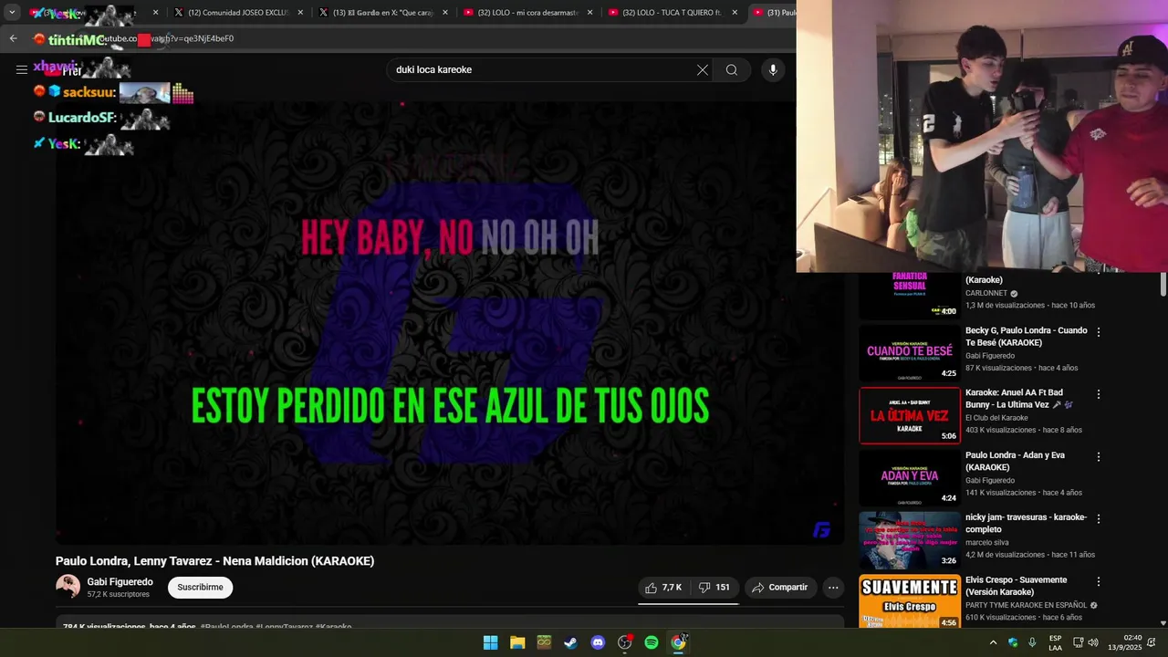Open clock showing 02:40 13/9/2025
Screen dimensions: 1168x657
click(1124, 642)
